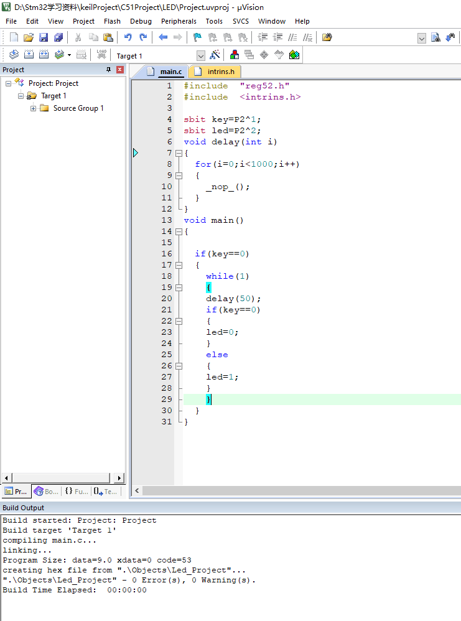The image size is (461, 621).
Task: Undo the last edit
Action: (x=128, y=37)
